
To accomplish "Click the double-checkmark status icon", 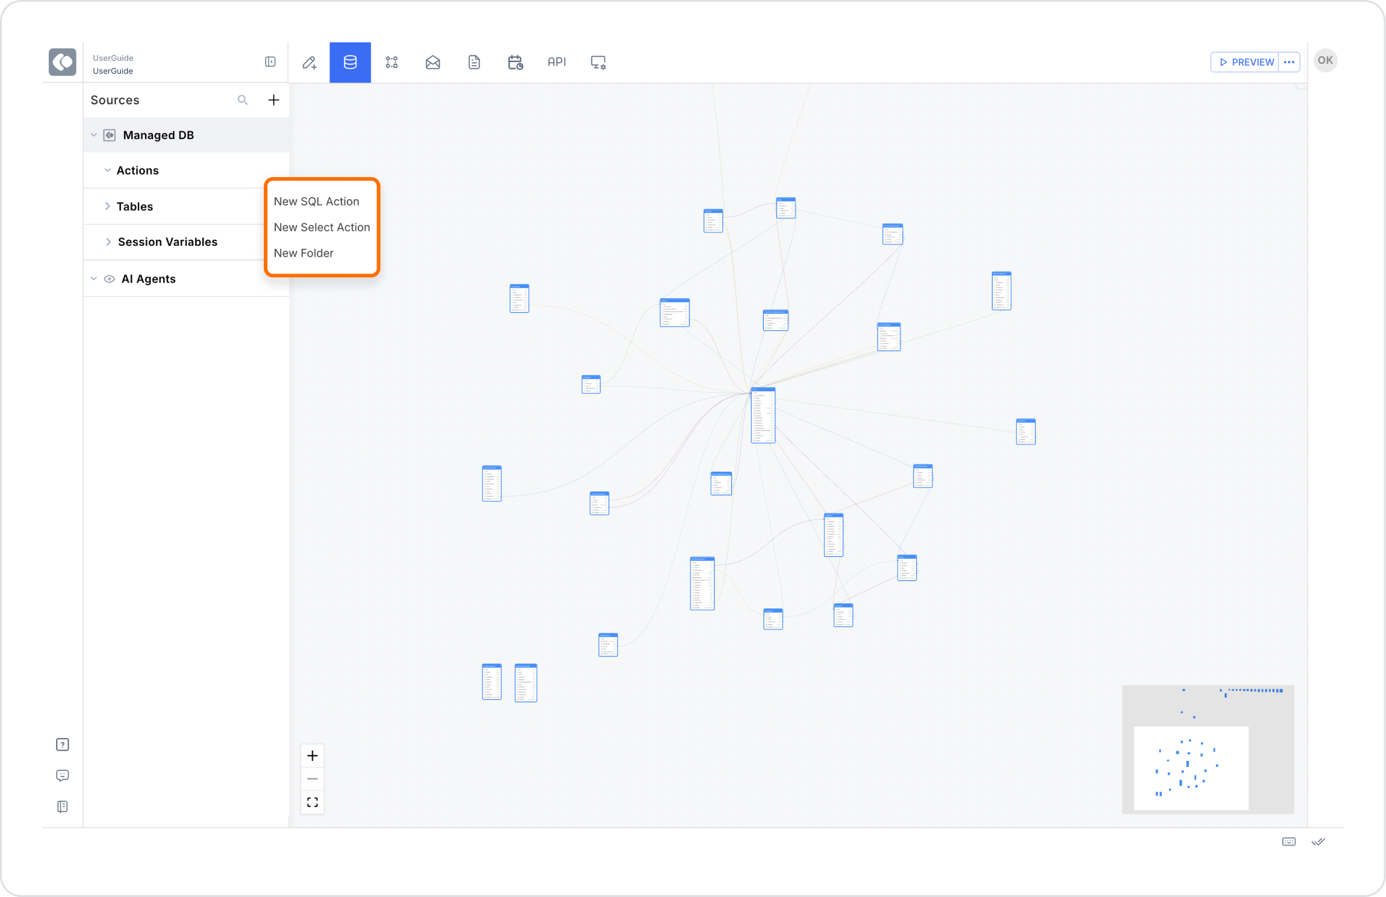I will pyautogui.click(x=1319, y=842).
